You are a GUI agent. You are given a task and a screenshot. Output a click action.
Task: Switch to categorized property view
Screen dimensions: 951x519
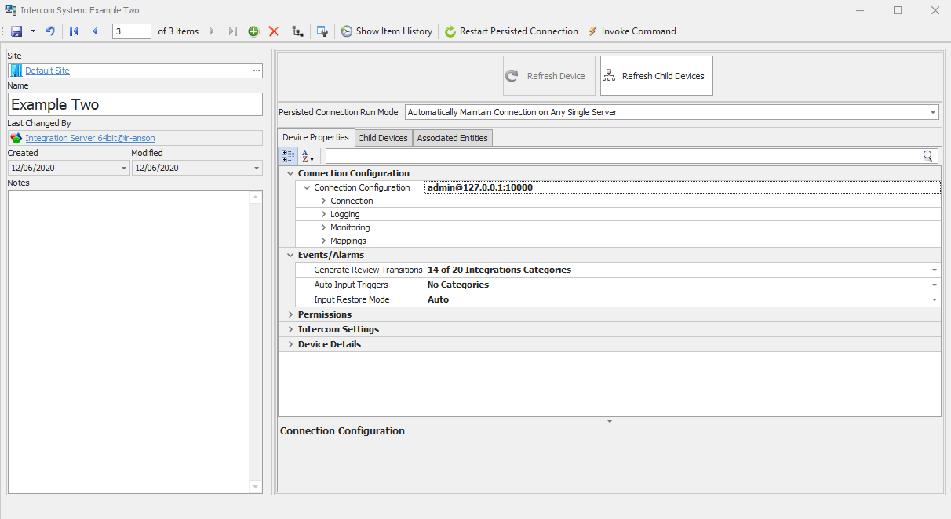click(288, 156)
